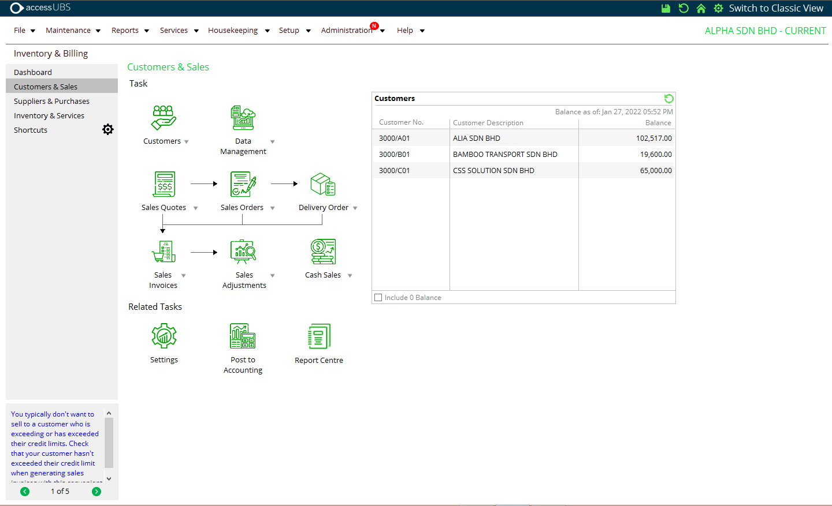Open the Sales Invoices icon
The height and width of the screenshot is (506, 832).
click(164, 252)
